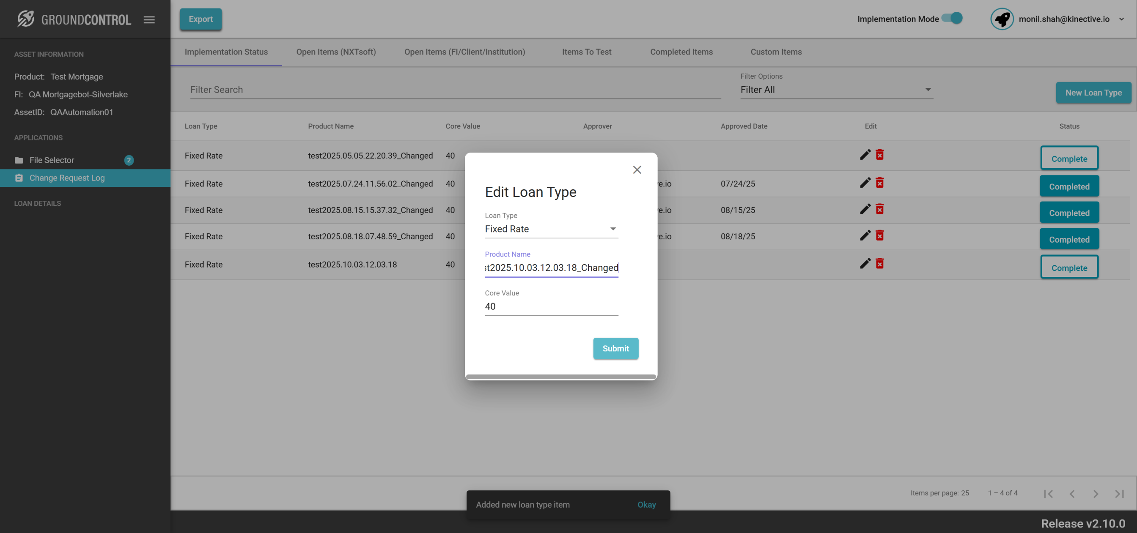
Task: Click the rocket user avatar icon
Action: point(1002,19)
